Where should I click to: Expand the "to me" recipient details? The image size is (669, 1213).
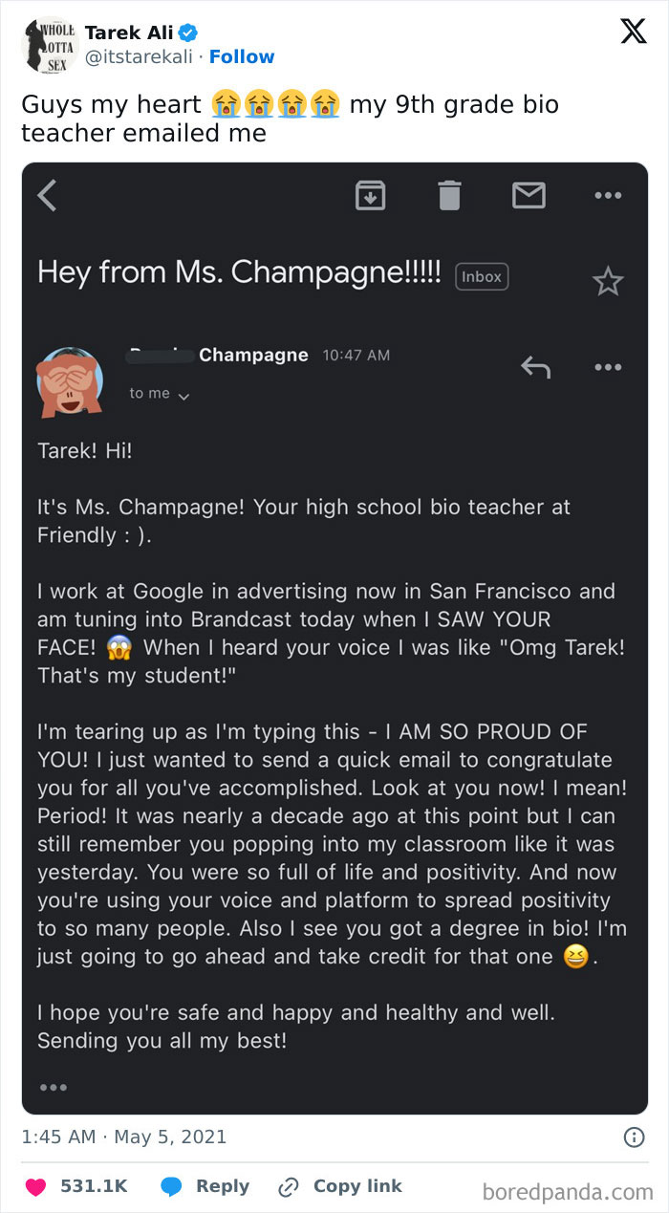pyautogui.click(x=160, y=394)
